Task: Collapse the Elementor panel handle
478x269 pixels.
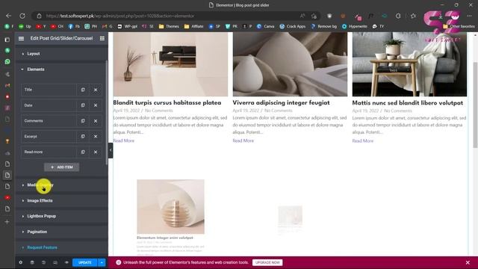Action: click(111, 150)
